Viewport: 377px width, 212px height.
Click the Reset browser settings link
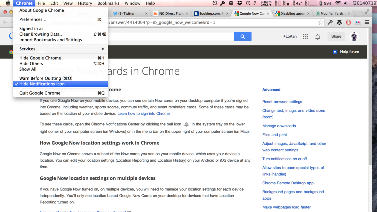(x=282, y=102)
